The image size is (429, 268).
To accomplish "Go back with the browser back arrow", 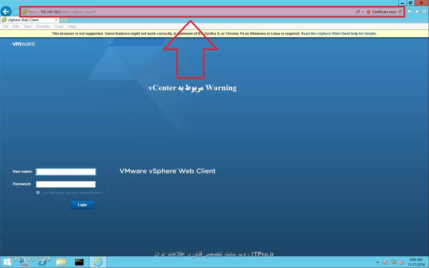I will click(6, 11).
